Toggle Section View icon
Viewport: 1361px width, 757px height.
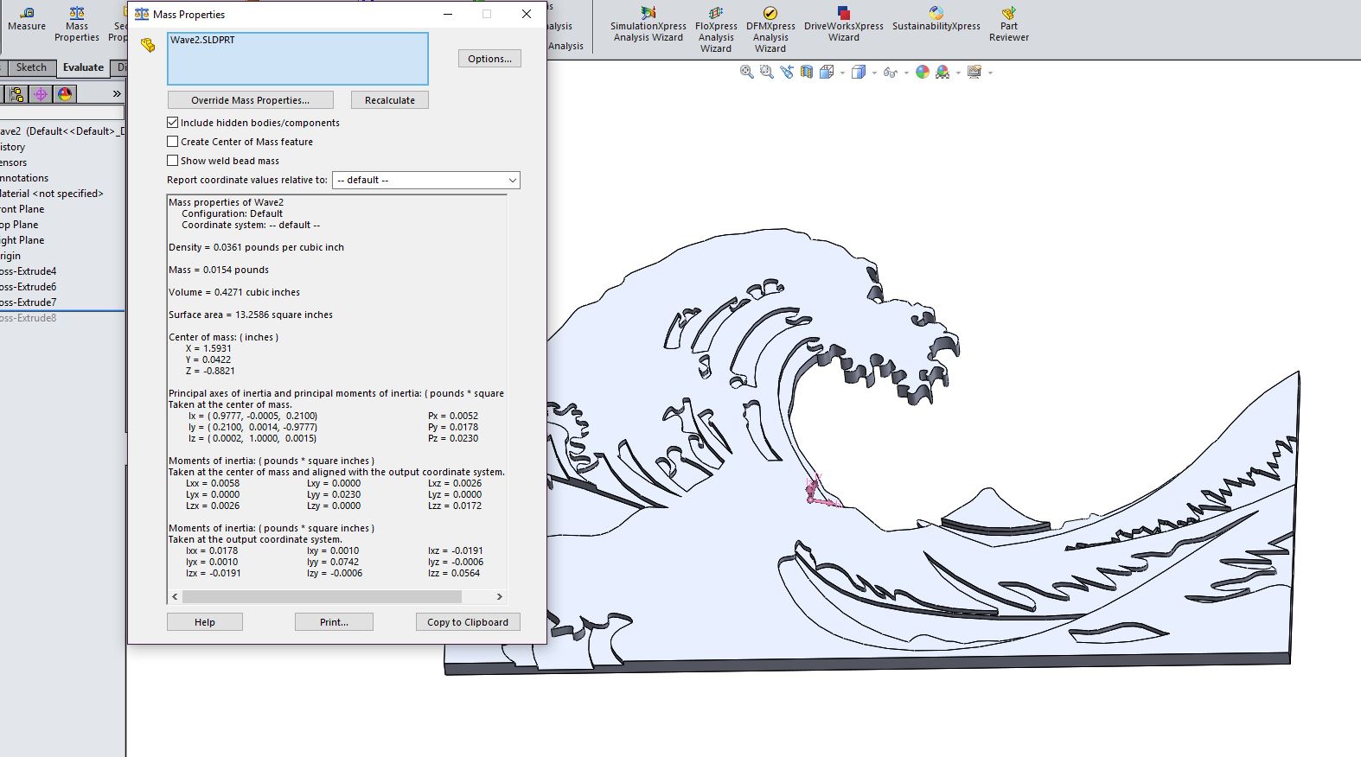(x=807, y=73)
